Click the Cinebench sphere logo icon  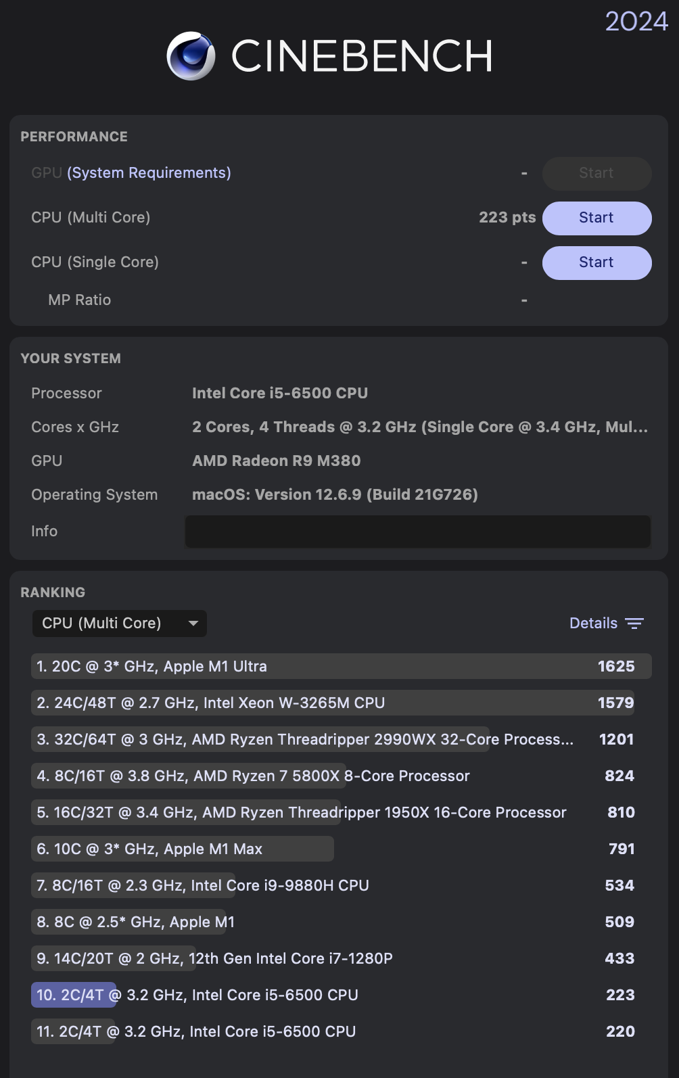[191, 56]
